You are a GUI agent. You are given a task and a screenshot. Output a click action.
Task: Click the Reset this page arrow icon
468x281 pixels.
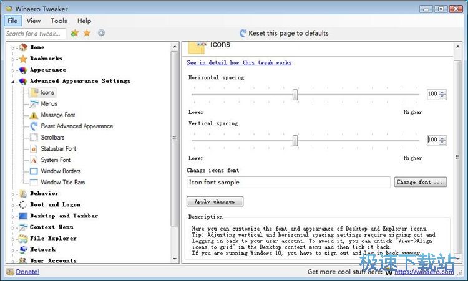tap(243, 33)
